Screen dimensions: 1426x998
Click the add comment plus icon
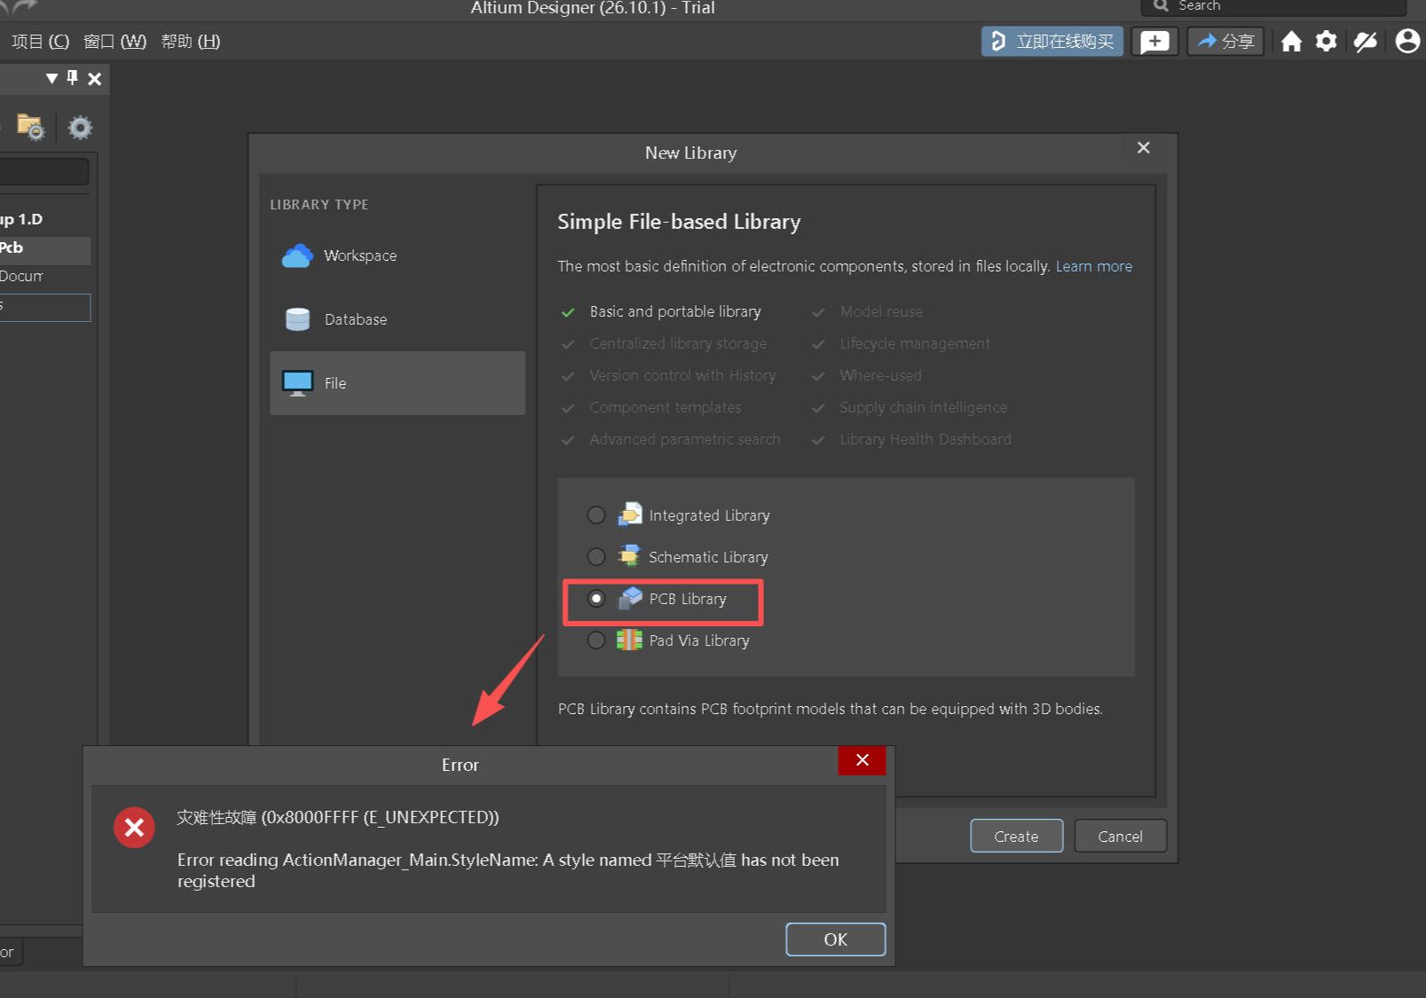coord(1154,42)
